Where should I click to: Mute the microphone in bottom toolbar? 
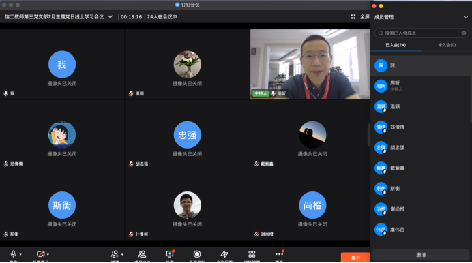13,254
